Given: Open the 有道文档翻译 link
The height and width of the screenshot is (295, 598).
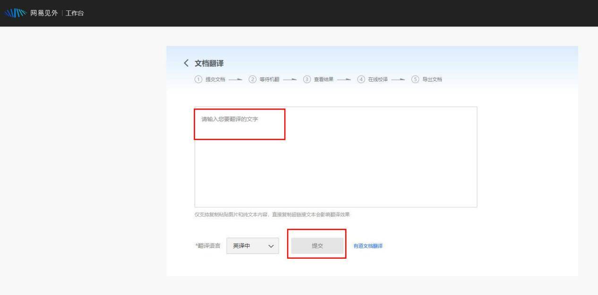Looking at the screenshot, I should coord(368,246).
